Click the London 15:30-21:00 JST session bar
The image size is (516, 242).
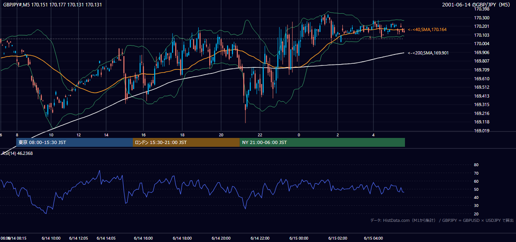point(186,142)
